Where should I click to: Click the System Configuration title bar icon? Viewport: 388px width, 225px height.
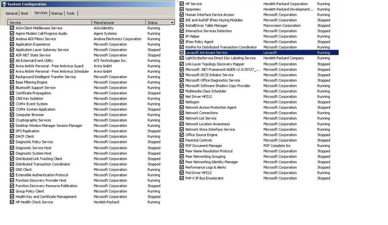point(4,4)
